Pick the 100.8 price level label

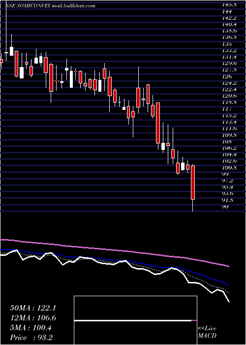pos(230,168)
